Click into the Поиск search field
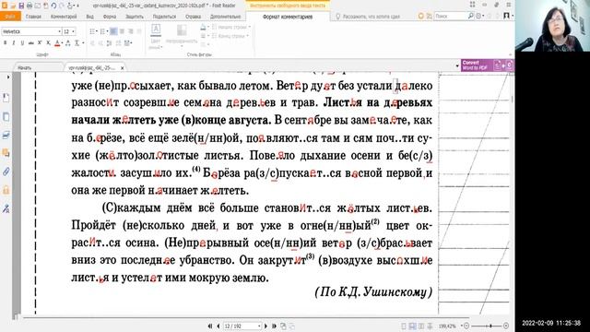The image size is (590, 332). (451, 17)
